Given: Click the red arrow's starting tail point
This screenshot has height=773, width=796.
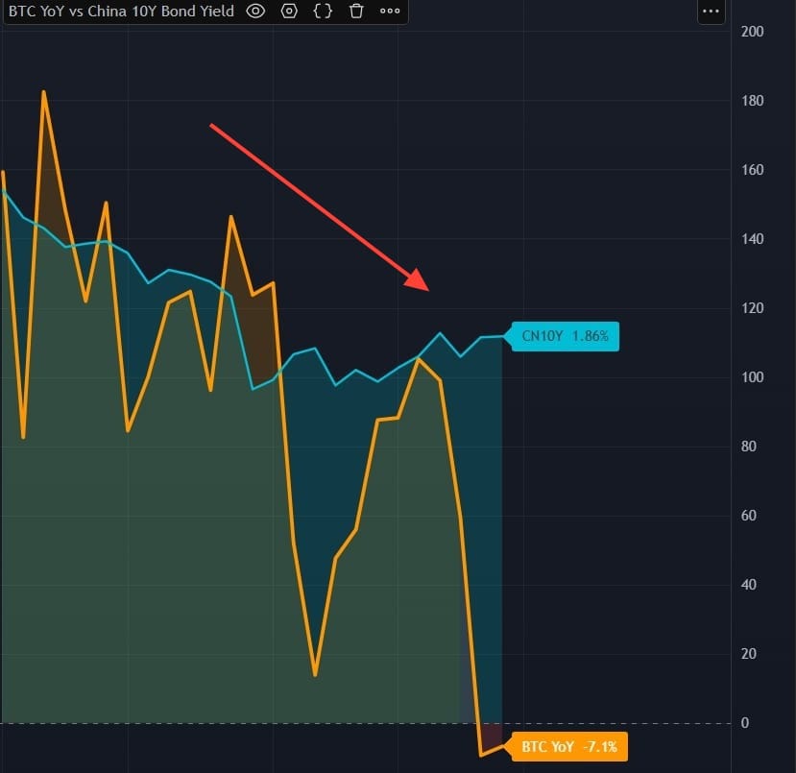Looking at the screenshot, I should coord(211,125).
